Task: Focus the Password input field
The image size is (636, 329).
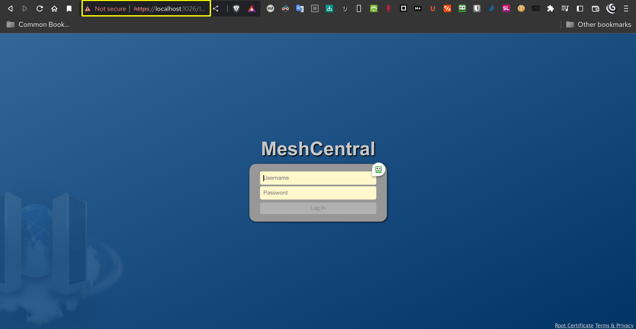Action: click(318, 193)
